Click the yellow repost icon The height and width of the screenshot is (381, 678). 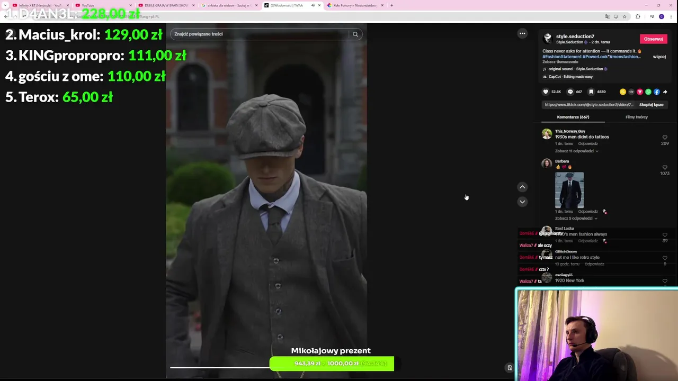[x=623, y=92]
